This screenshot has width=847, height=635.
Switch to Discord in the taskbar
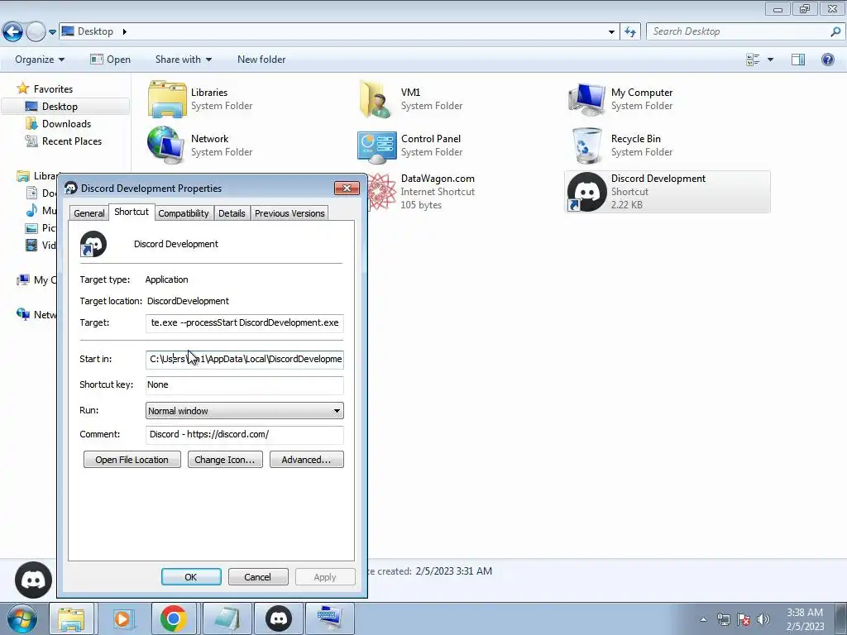tap(279, 618)
